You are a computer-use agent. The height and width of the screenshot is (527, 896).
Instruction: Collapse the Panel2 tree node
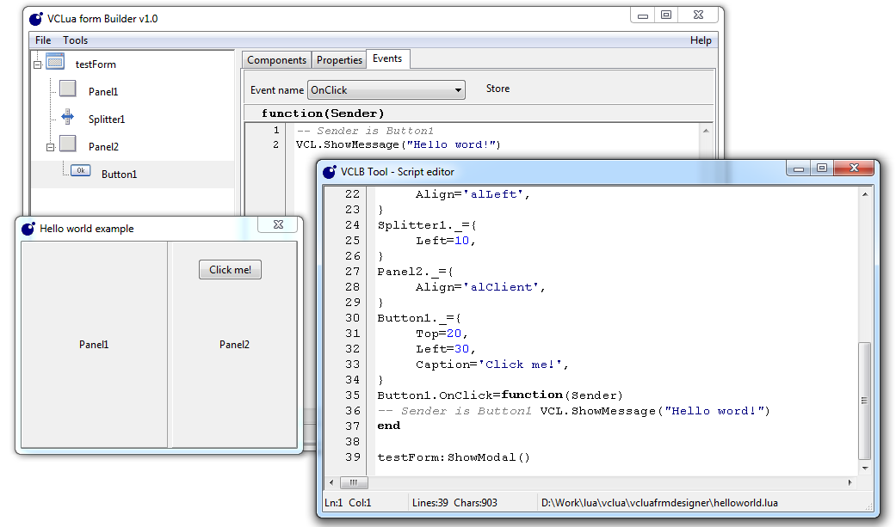pos(51,147)
